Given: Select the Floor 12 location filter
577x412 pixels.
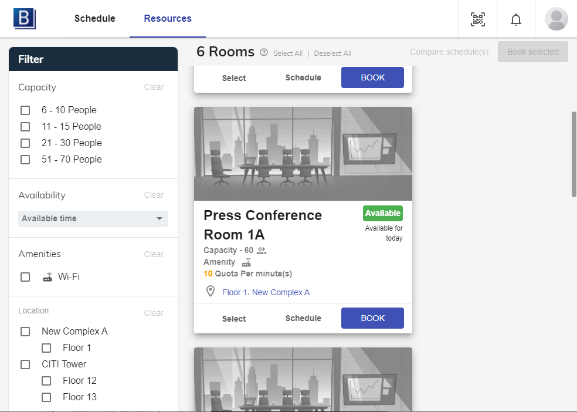Looking at the screenshot, I should click(x=46, y=381).
